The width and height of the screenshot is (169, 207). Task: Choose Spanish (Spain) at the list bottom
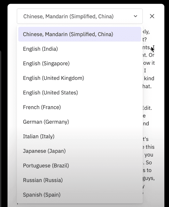(80, 195)
